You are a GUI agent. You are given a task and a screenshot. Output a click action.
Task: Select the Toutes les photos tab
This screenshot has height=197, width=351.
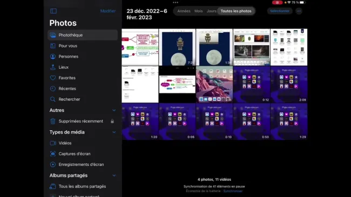click(236, 11)
